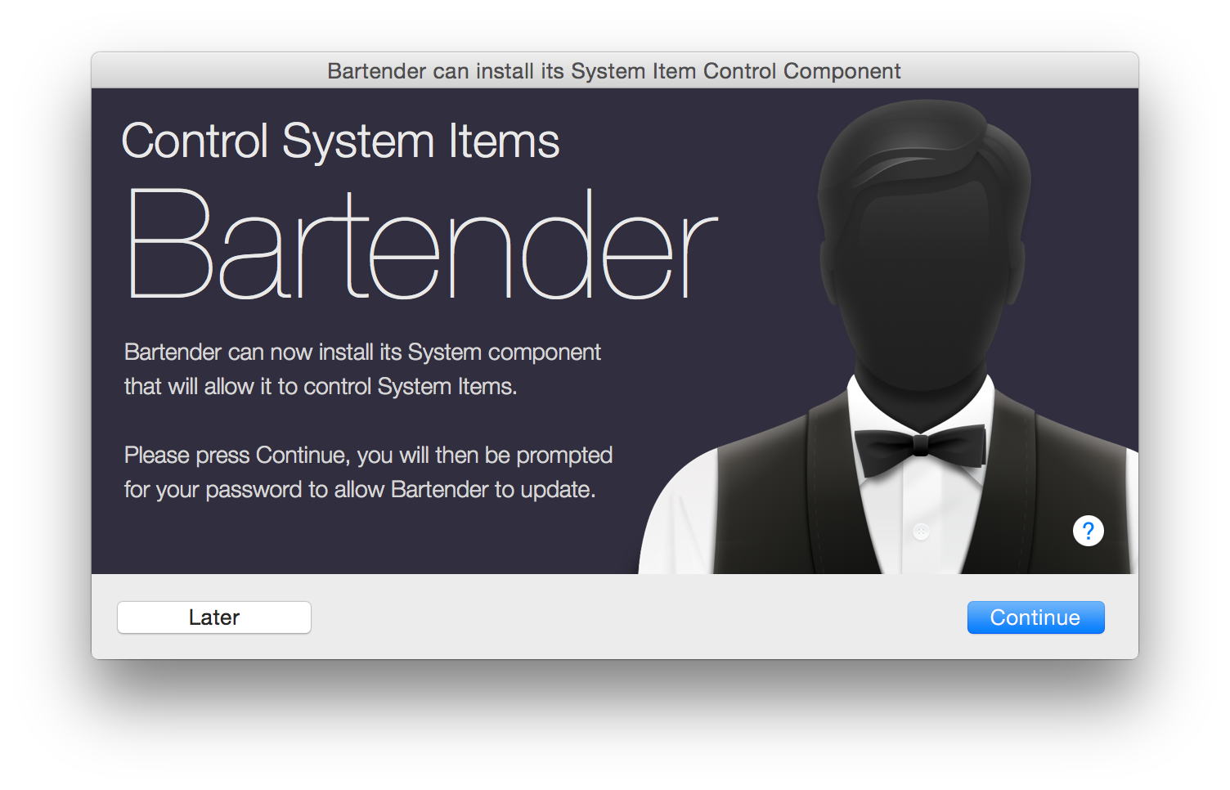Click the 'Control System Items' heading
The height and width of the screenshot is (790, 1230).
tap(340, 141)
